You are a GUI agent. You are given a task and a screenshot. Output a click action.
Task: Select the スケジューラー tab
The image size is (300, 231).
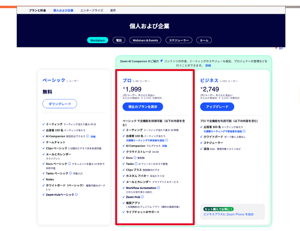[179, 40]
